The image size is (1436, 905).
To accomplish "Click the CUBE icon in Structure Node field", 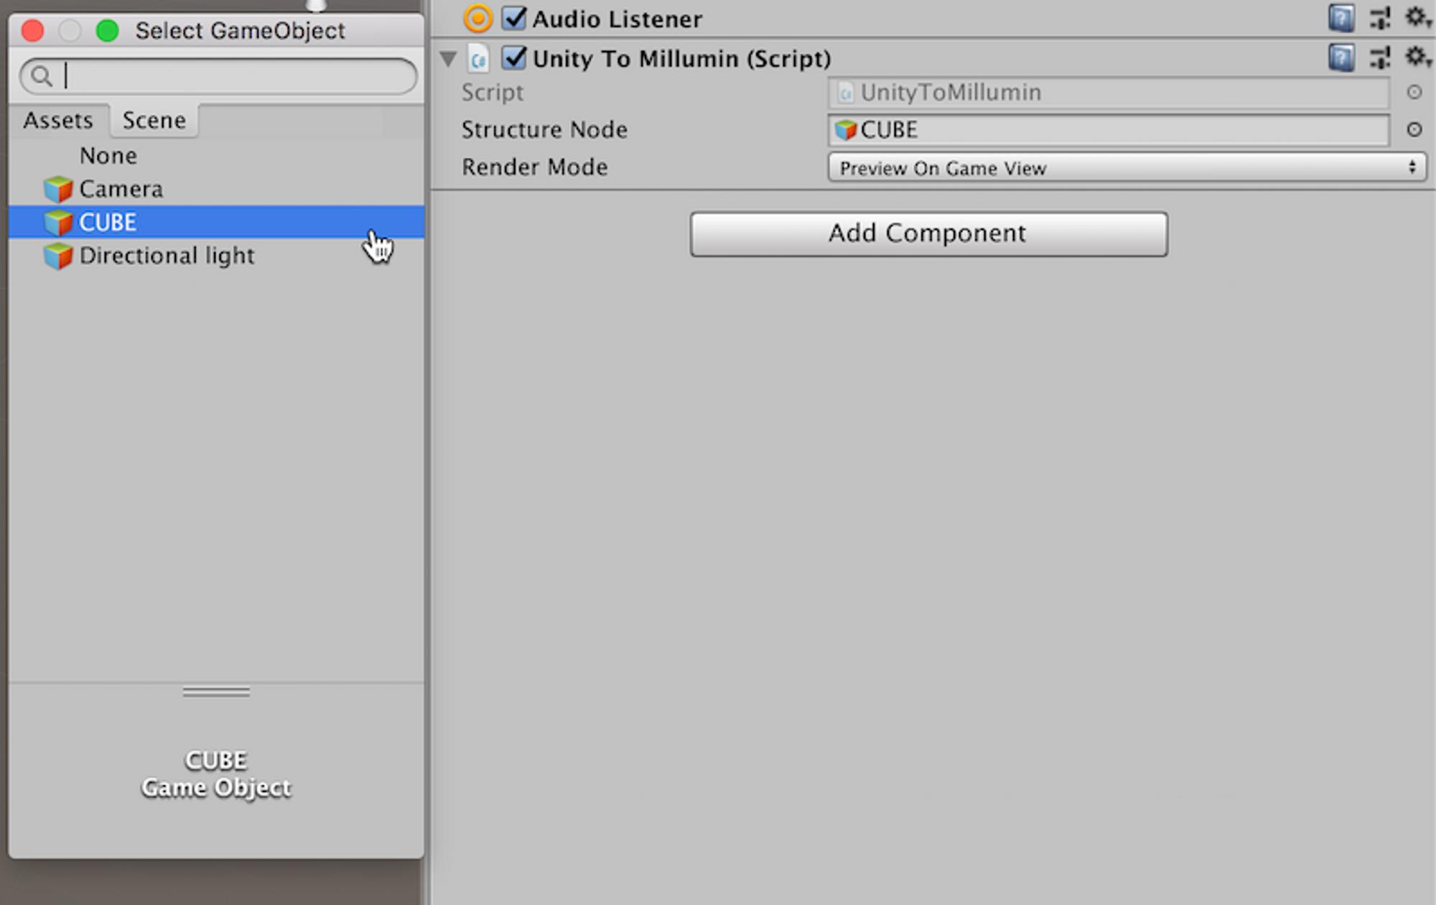I will (846, 130).
